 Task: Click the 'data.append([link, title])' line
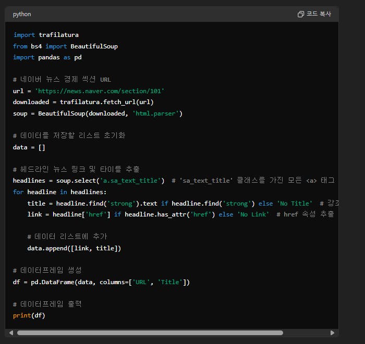tap(74, 248)
